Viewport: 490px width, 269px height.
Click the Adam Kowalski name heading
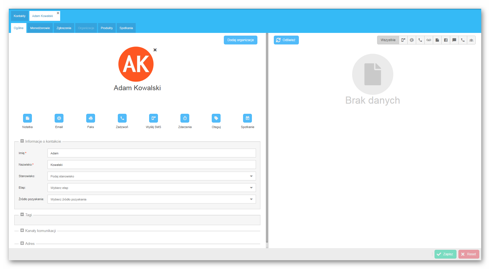[137, 88]
